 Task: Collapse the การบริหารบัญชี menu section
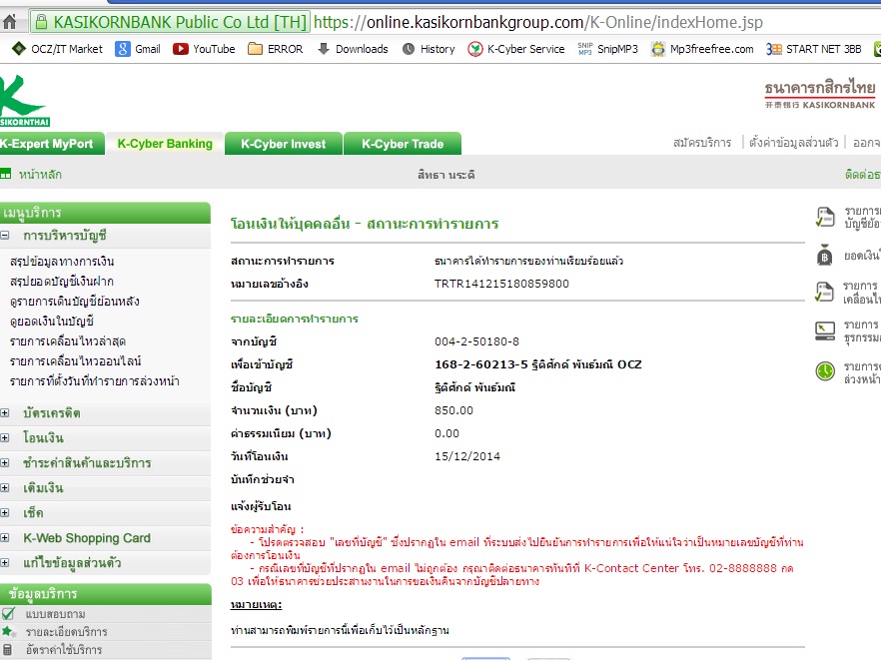[4, 236]
